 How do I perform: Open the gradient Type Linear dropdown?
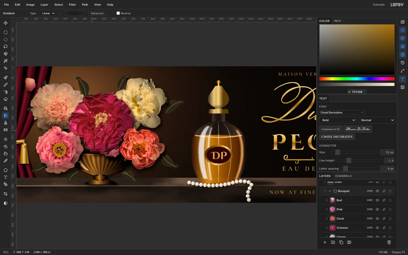48,13
